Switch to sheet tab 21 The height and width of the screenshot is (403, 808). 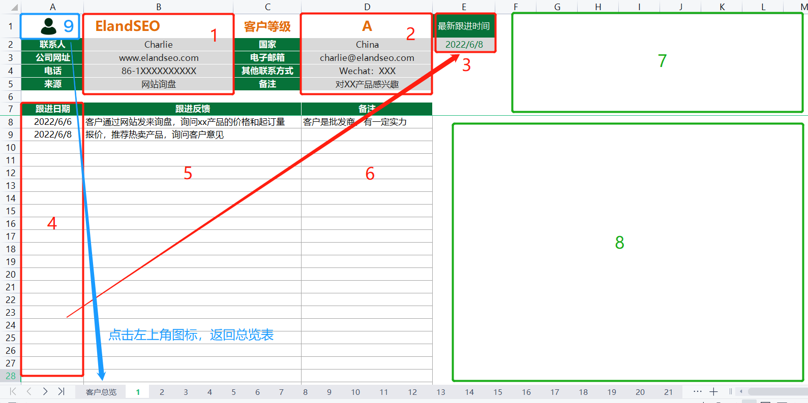click(669, 392)
